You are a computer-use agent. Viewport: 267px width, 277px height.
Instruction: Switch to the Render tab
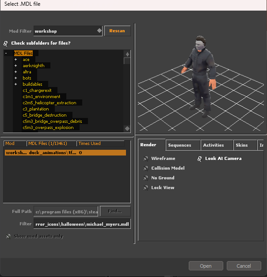tap(152, 145)
